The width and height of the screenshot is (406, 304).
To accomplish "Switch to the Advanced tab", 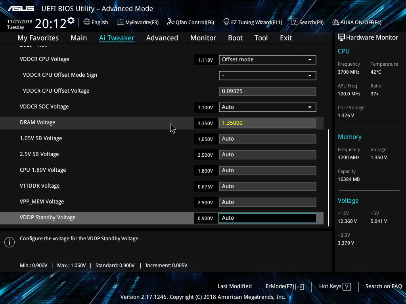I will (x=162, y=38).
